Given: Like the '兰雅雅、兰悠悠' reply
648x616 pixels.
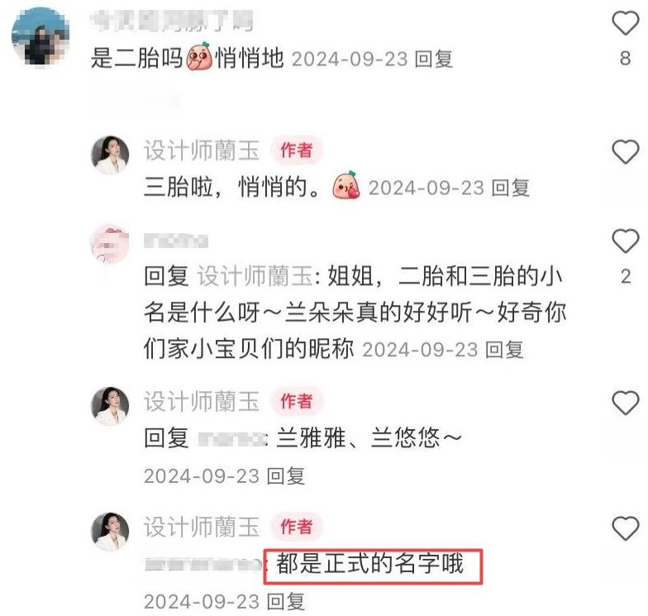Looking at the screenshot, I should [x=625, y=402].
